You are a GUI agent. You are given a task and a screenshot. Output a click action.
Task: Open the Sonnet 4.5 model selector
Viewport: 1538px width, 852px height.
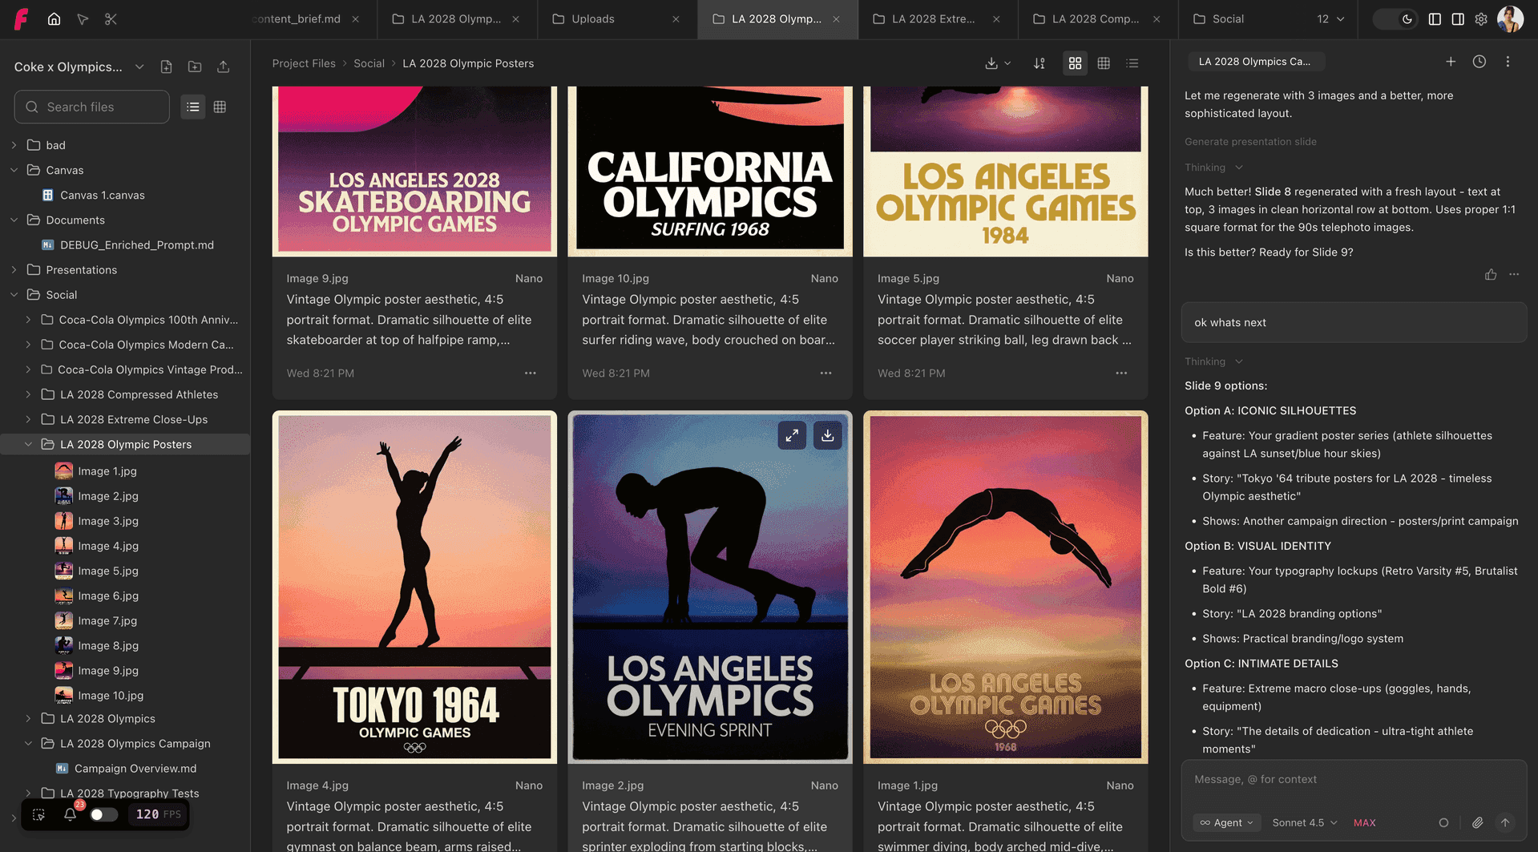[1304, 822]
